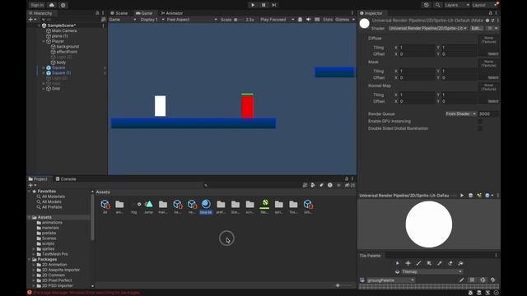Click Select under the Mask texture slot
Image resolution: width=527 pixels, height=296 pixels.
click(493, 77)
